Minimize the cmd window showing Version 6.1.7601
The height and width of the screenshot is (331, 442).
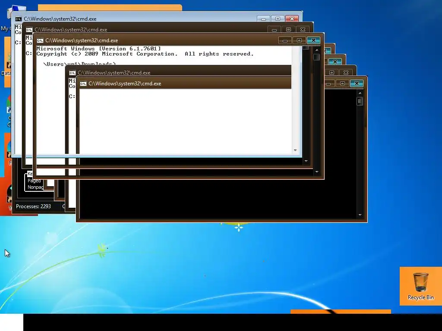pyautogui.click(x=285, y=41)
